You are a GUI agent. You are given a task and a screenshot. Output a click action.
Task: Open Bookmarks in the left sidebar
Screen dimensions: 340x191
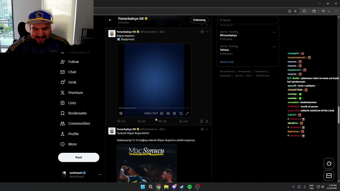(x=74, y=113)
